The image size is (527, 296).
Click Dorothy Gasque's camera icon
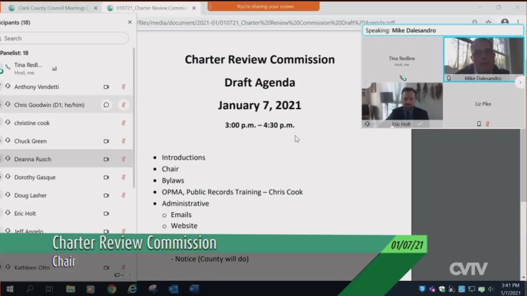106,177
